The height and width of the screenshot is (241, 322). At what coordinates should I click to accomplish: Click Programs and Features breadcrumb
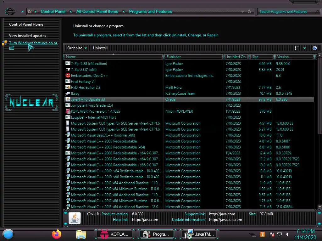tap(150, 12)
